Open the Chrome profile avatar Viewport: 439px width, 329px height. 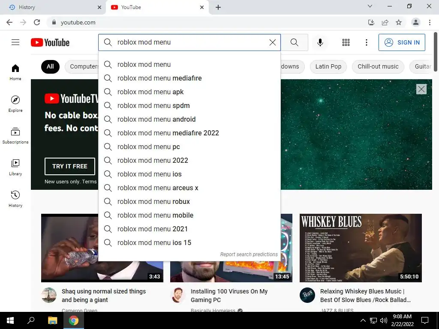point(416,22)
